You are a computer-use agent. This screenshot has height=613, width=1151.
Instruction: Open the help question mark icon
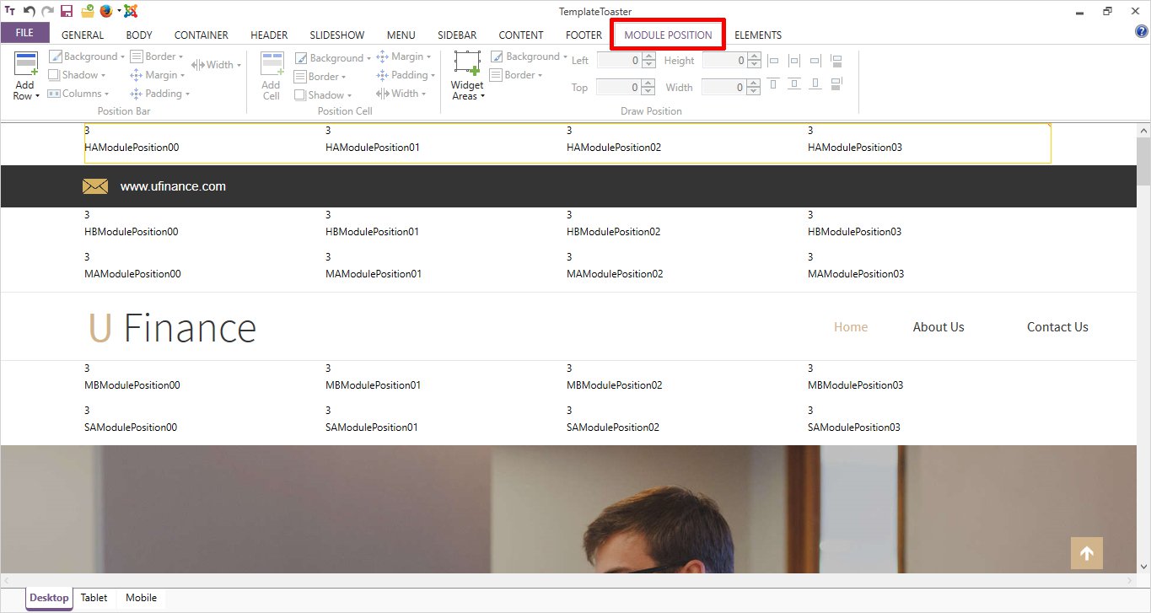[1141, 32]
